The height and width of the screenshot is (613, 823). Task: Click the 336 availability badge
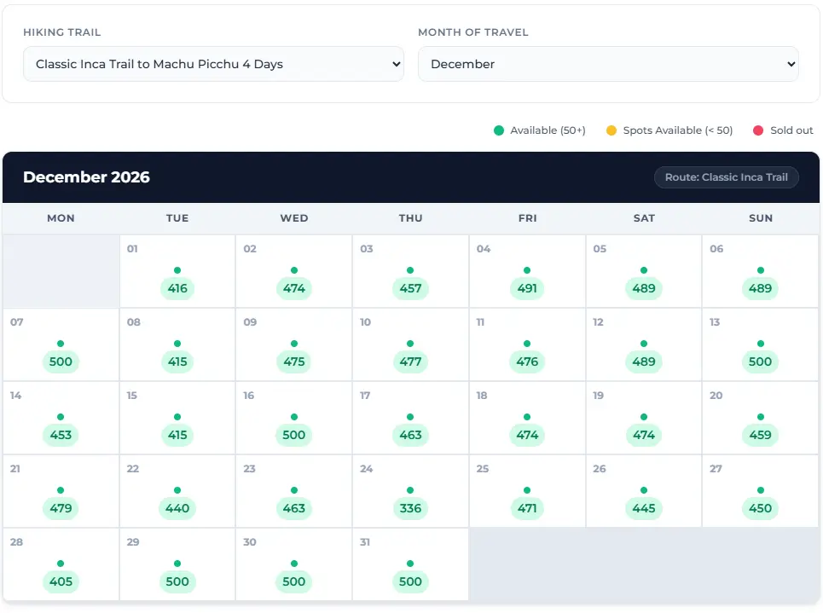tap(410, 508)
